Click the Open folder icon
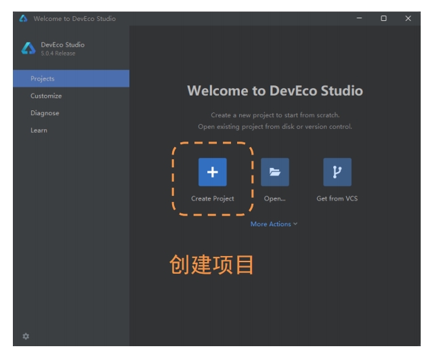Viewport: 441px width, 355px height. coord(274,172)
